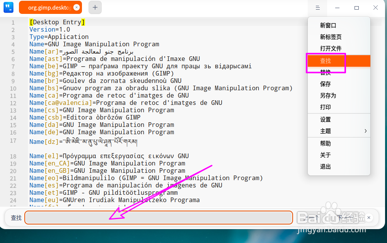Click the Name[ar] Arabic line

point(82,52)
